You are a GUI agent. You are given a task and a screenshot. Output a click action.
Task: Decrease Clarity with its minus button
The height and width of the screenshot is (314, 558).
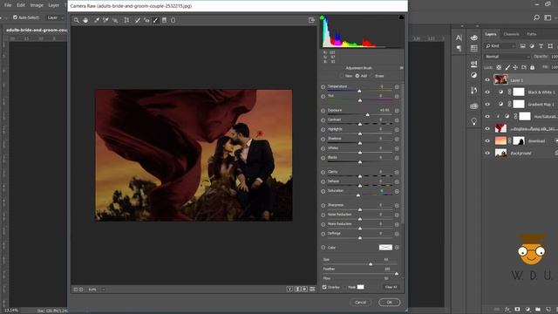(x=323, y=173)
